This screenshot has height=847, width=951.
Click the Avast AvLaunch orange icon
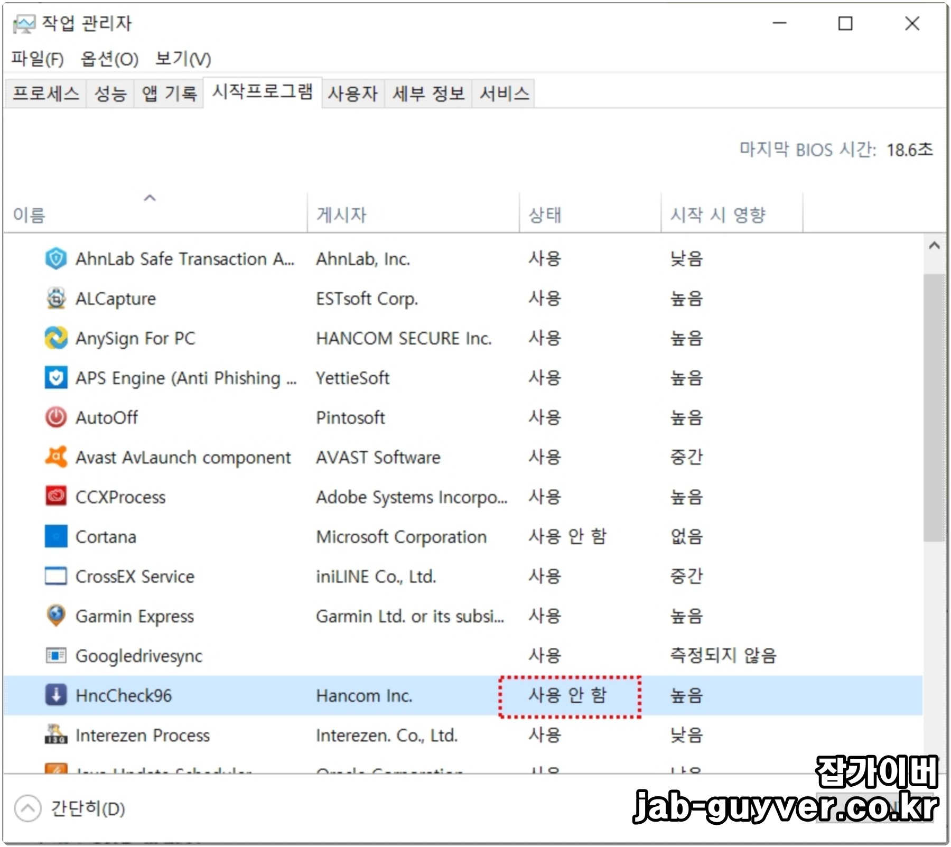coord(55,457)
